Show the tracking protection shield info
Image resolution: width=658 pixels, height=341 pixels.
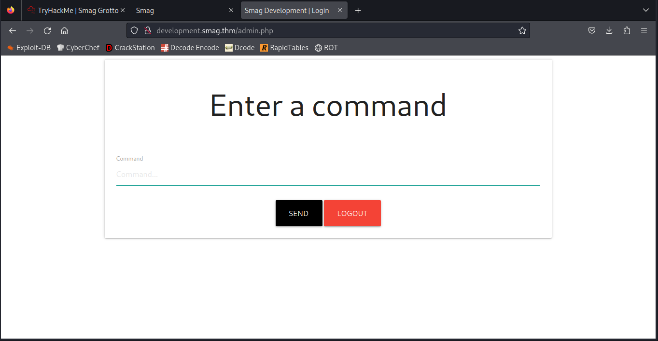coord(135,30)
